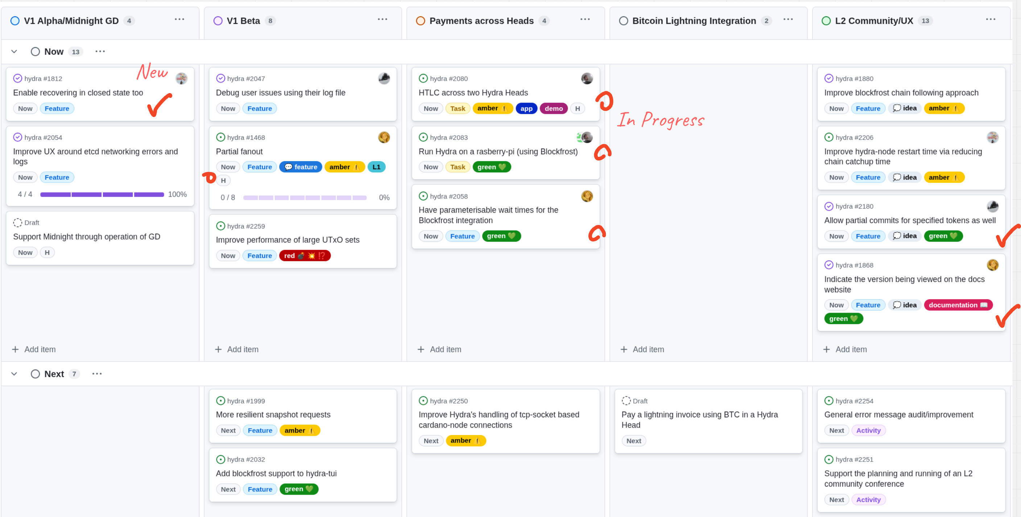Open Payments across Heads column menu

585,20
